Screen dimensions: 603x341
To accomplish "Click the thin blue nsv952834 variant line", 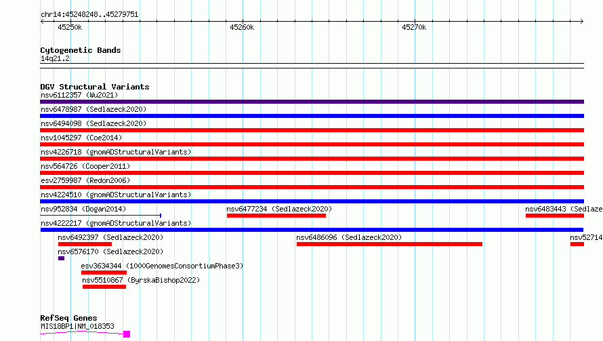I will (100, 216).
